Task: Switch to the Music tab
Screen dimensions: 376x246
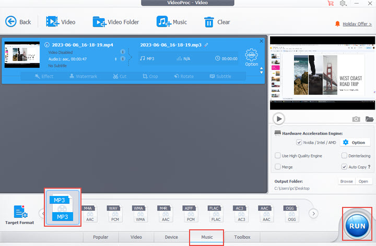Action: click(x=207, y=237)
